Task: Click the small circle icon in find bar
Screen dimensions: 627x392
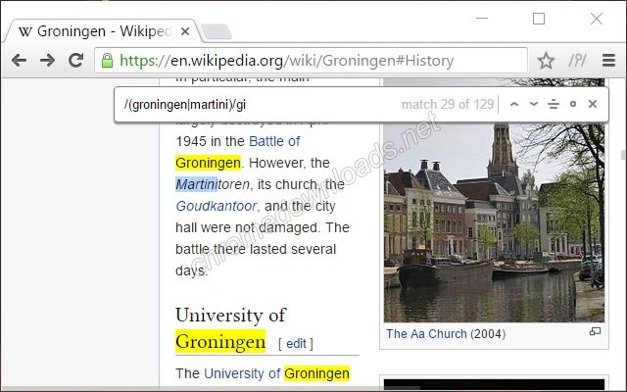Action: [572, 104]
